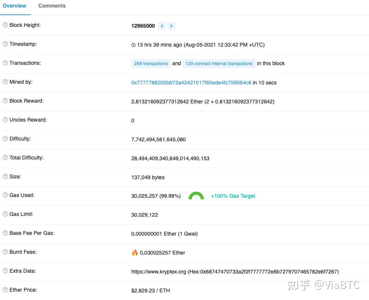Screen dimensions: 369x300
Task: Click help icon beside Difficulty
Action: (5, 139)
